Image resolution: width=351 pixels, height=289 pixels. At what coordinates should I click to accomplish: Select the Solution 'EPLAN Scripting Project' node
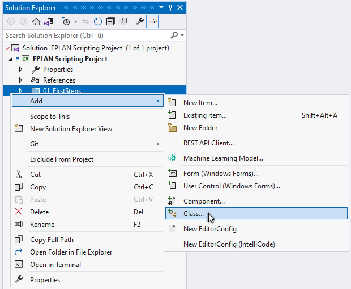(96, 48)
